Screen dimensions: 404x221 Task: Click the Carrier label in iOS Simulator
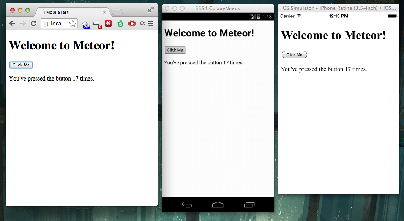pos(287,16)
